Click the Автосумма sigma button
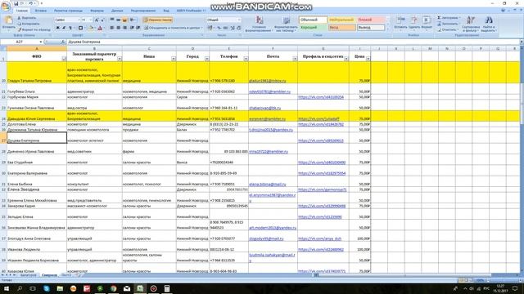This screenshot has height=294, width=524. [x=449, y=18]
